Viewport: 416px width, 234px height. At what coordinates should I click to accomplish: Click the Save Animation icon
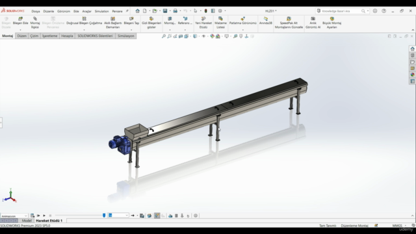pyautogui.click(x=142, y=216)
